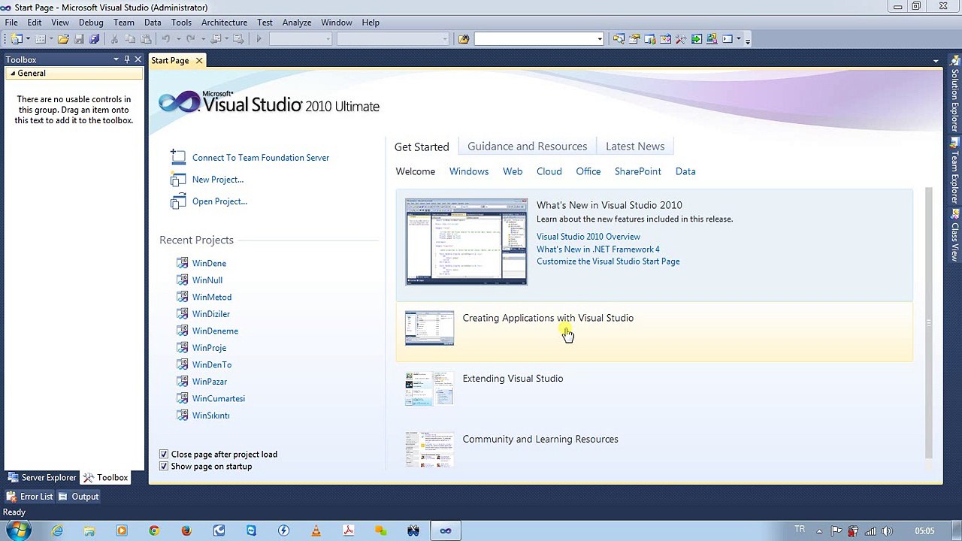Select the Cloud sub-tab under Get Started

coord(549,171)
